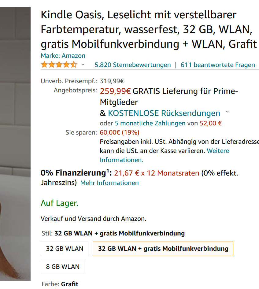Click the 259,99€ offer price

point(115,91)
